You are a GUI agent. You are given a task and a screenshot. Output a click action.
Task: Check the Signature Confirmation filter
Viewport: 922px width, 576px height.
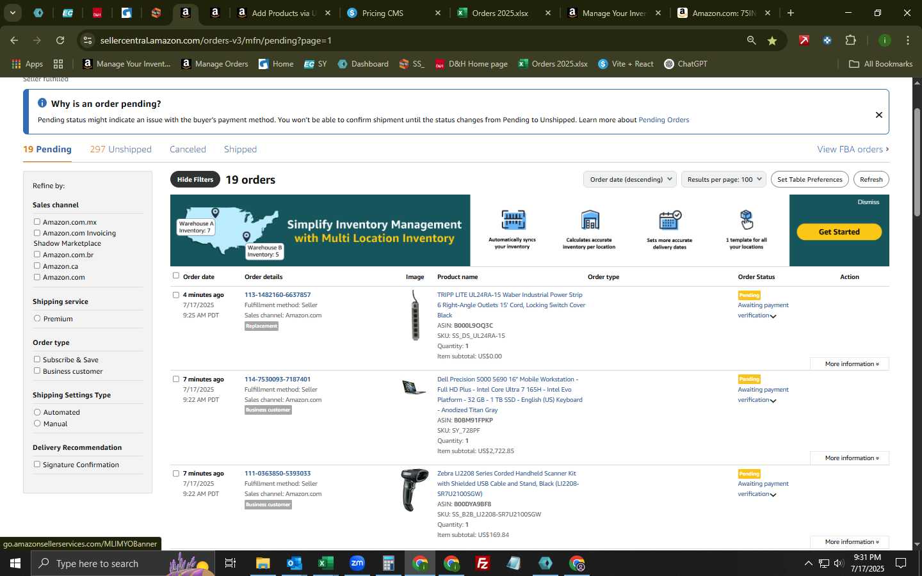pos(37,464)
